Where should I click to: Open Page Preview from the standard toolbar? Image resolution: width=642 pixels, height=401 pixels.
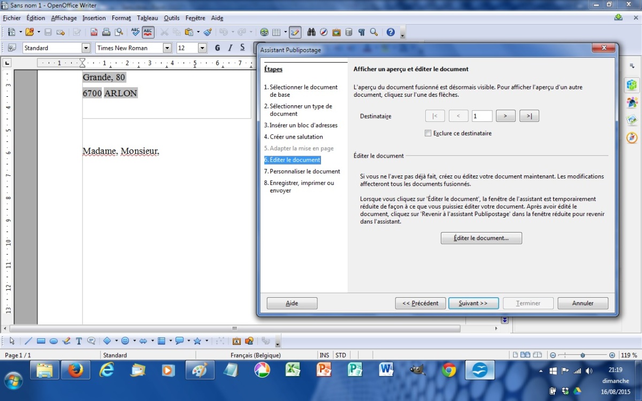119,32
